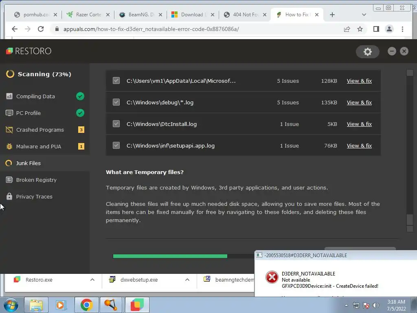Click volume speaker tray icon
The width and height of the screenshot is (417, 313).
(376, 305)
